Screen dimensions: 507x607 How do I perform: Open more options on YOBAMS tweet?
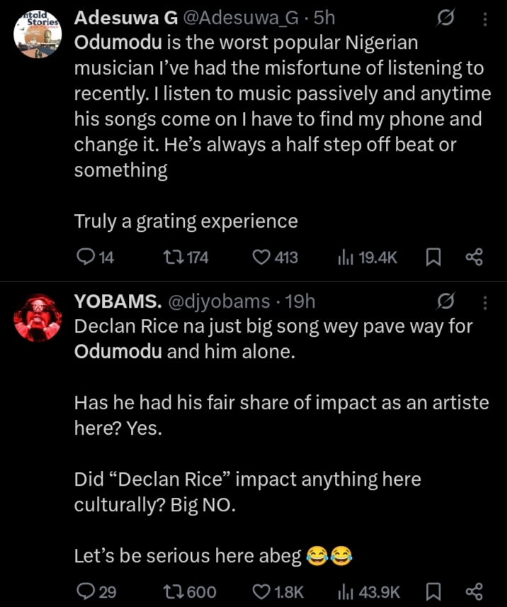point(485,302)
